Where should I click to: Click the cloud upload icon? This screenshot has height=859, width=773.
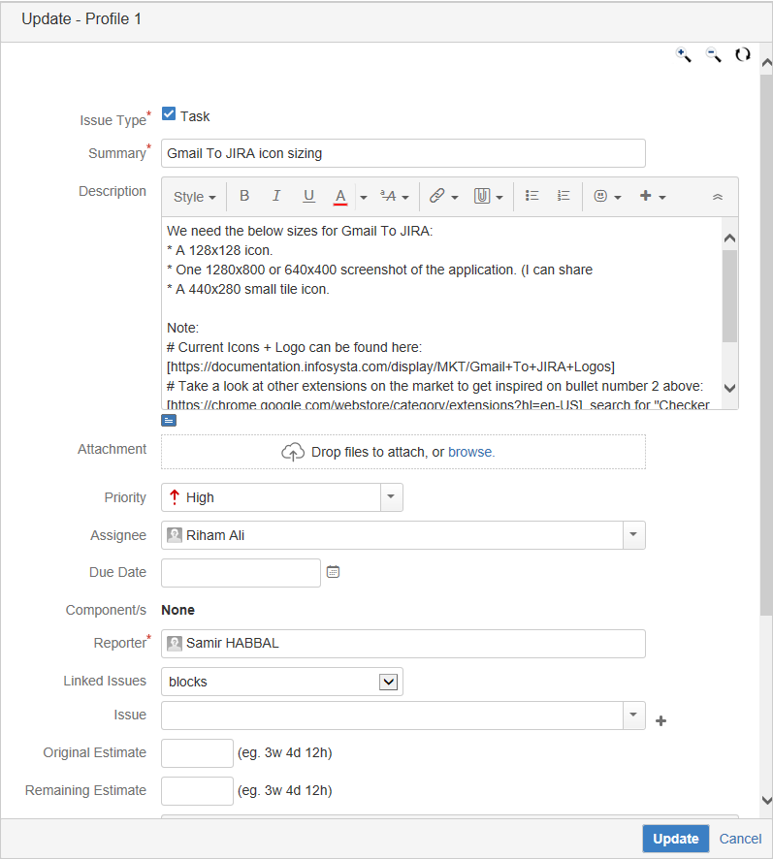[293, 452]
